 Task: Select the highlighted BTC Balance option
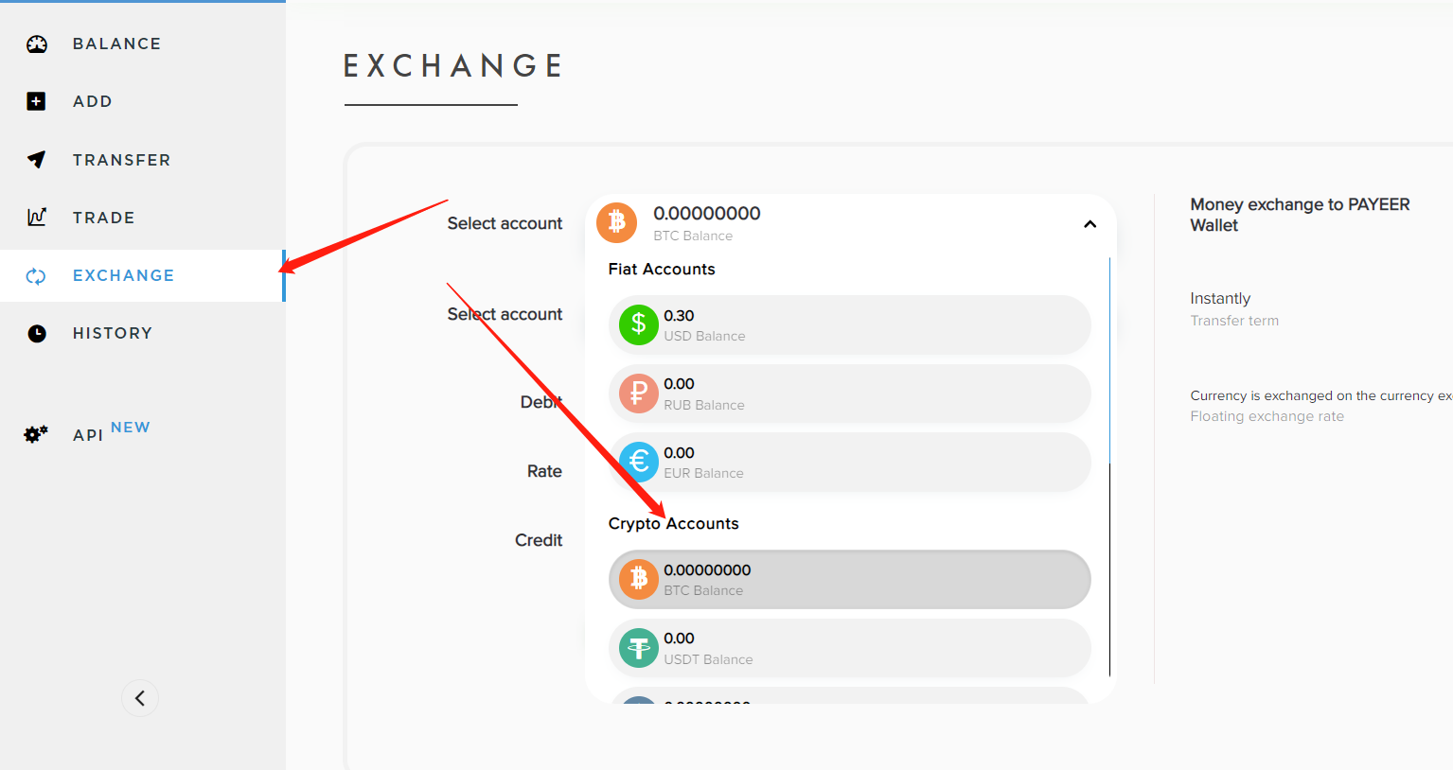point(849,579)
